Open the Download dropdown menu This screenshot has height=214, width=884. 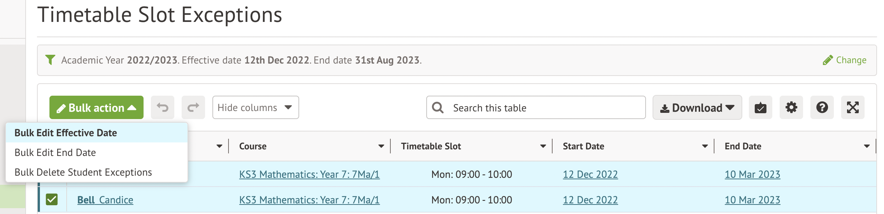pyautogui.click(x=697, y=108)
